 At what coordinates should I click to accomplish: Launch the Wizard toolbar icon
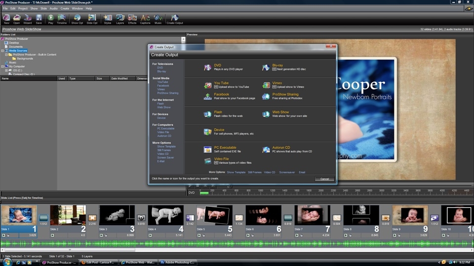point(28,19)
